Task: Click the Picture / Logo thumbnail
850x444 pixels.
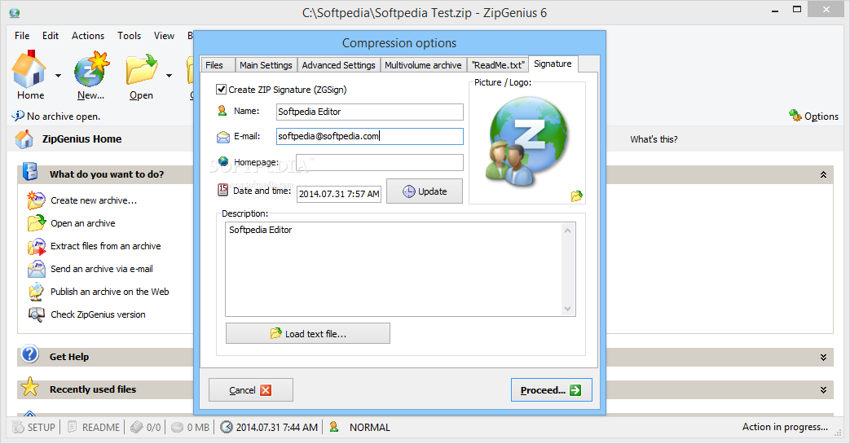Action: (x=527, y=142)
